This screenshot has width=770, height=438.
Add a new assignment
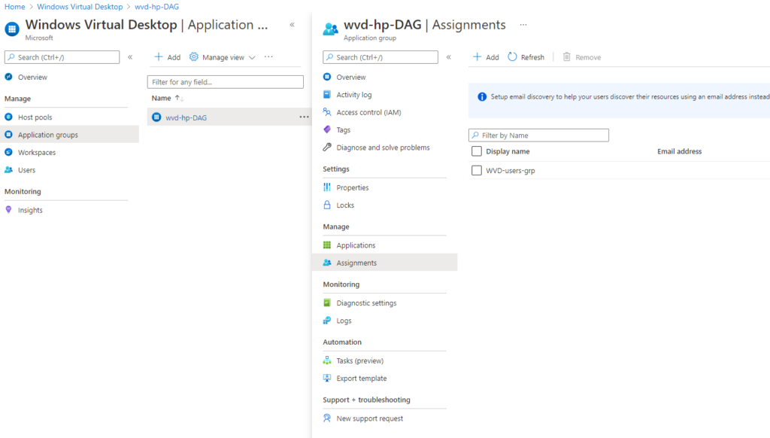[486, 57]
